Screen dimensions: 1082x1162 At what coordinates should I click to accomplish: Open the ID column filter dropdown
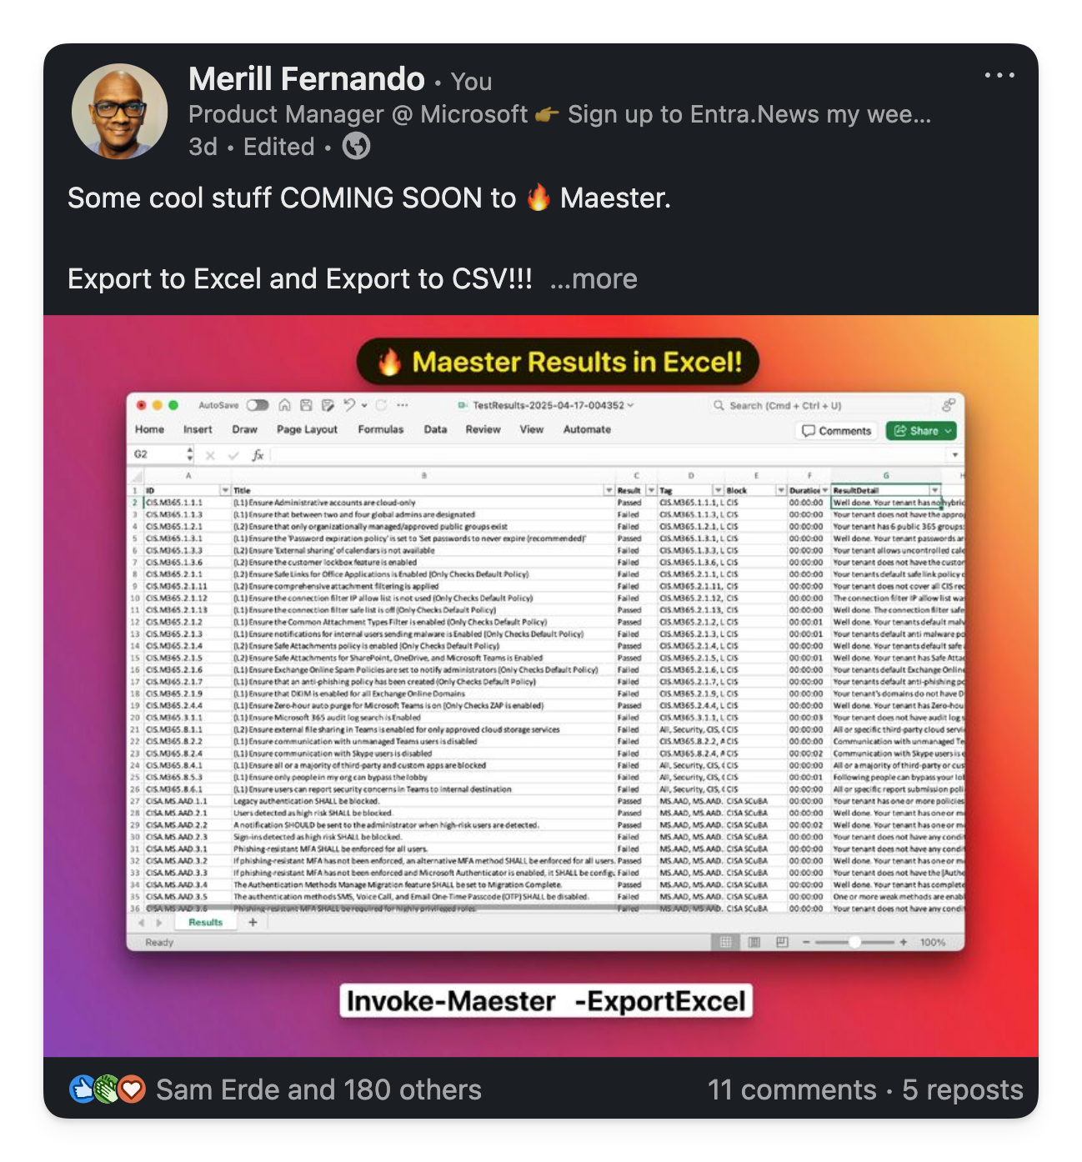[225, 490]
